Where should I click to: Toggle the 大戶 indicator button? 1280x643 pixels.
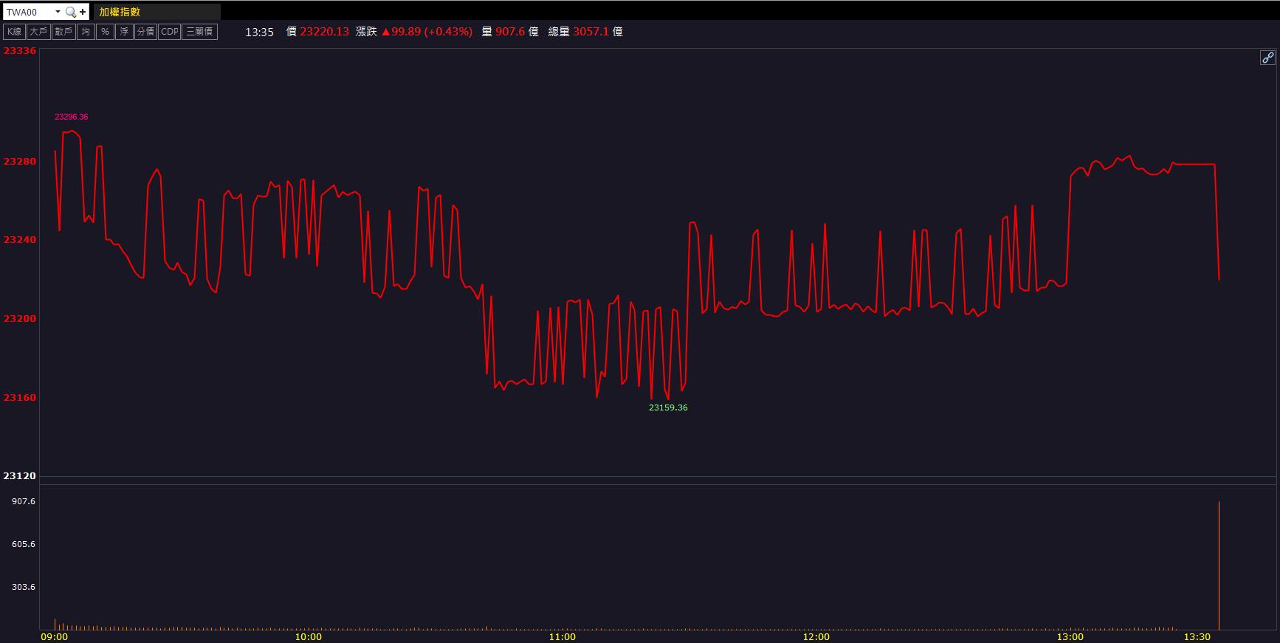coord(38,32)
